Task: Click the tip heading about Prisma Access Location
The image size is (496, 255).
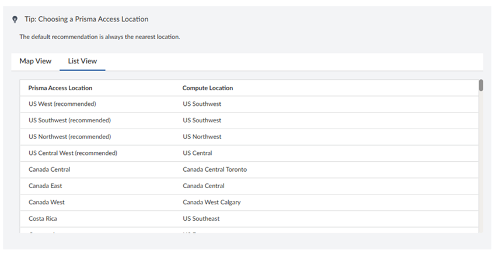Action: (x=86, y=19)
